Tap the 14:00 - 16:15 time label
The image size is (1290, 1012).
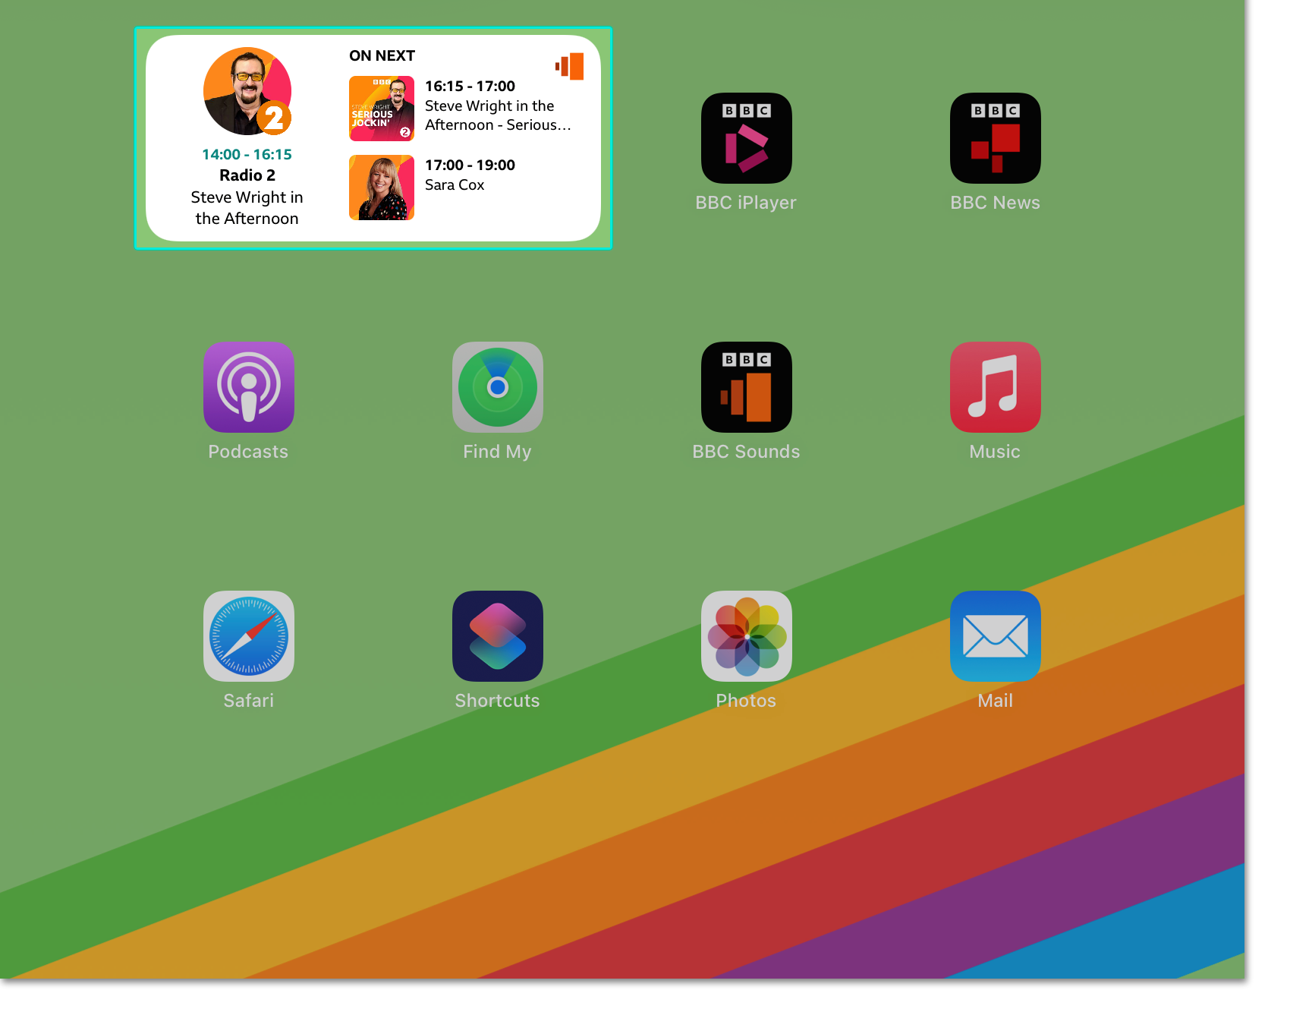tap(247, 153)
